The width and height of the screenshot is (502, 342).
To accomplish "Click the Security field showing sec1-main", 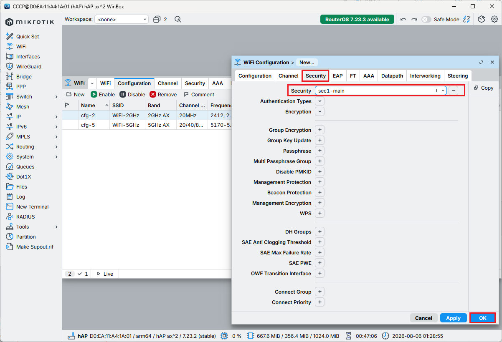I will point(380,91).
